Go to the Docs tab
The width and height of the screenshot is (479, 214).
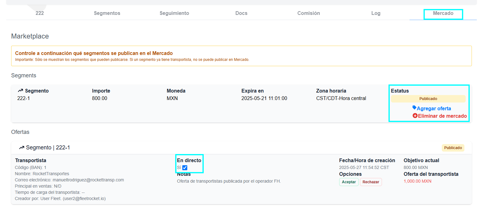pos(242,13)
